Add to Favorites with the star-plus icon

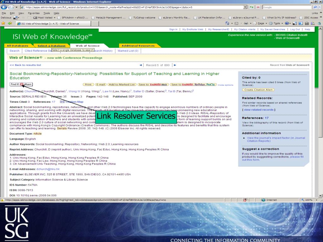(x=10, y=23)
